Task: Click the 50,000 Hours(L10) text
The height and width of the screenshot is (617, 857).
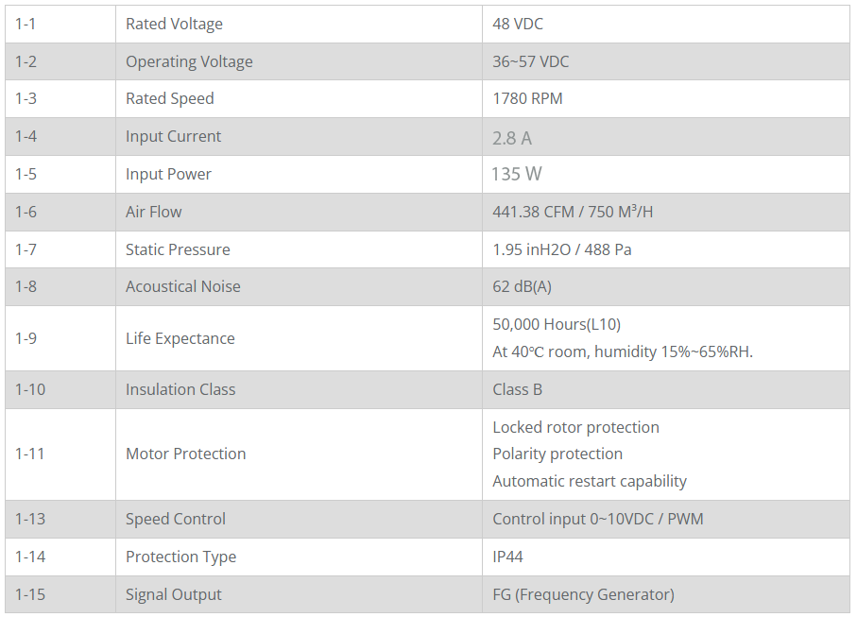Action: (x=557, y=324)
